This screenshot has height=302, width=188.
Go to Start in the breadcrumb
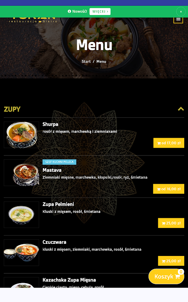tap(86, 62)
